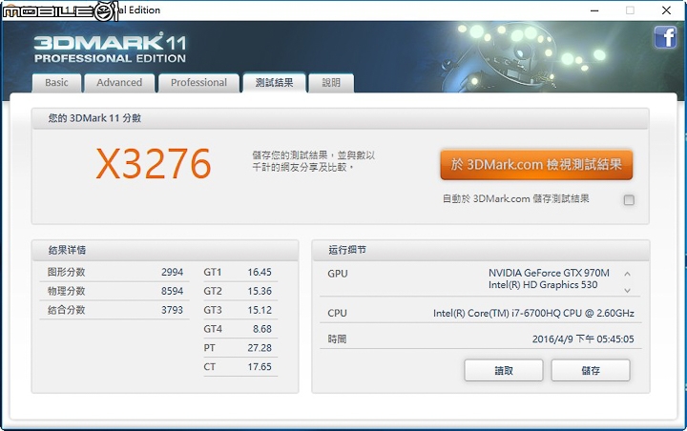Select the timestamp 2016/4/9 下午 05:45:05
The height and width of the screenshot is (431, 687).
[x=583, y=339]
